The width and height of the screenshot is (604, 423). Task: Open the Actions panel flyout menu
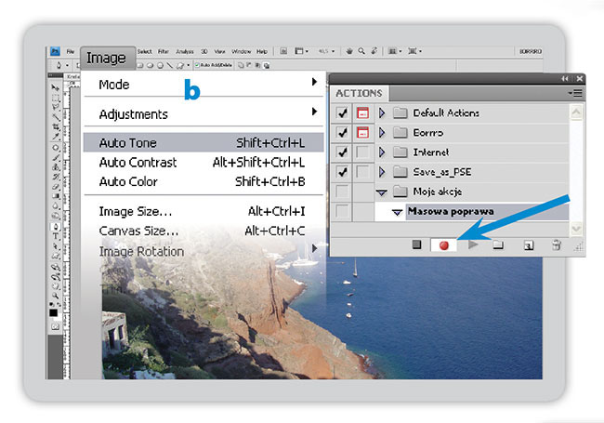[x=577, y=93]
